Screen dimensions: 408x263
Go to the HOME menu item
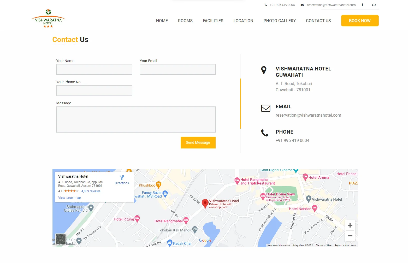[x=162, y=21]
